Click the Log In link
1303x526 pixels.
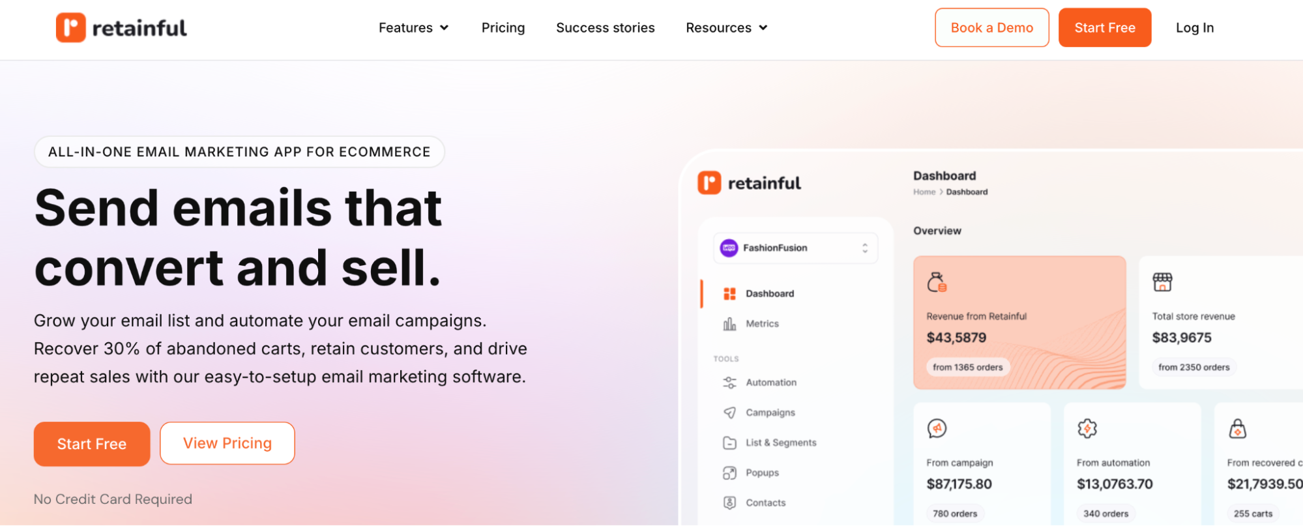1195,28
